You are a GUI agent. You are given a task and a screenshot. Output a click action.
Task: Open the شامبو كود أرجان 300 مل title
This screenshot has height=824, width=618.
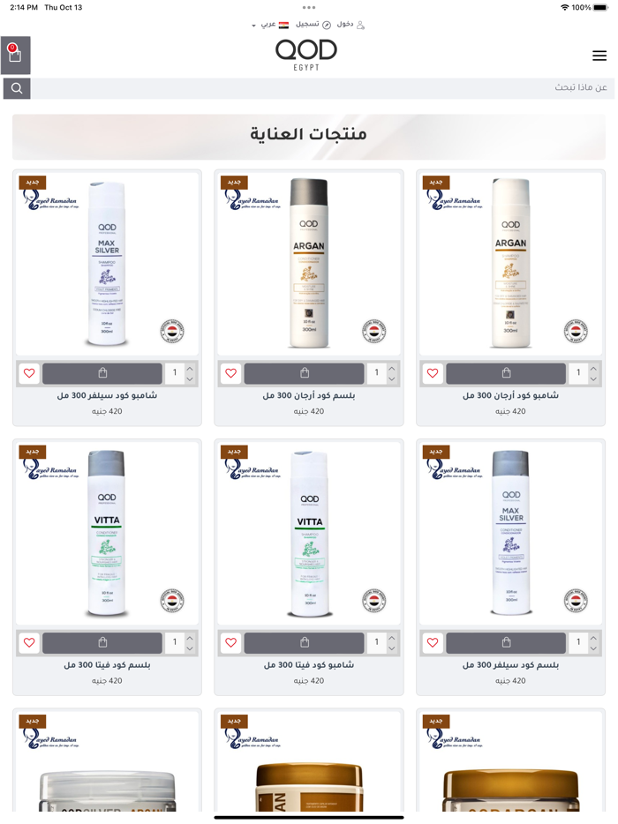pos(510,395)
